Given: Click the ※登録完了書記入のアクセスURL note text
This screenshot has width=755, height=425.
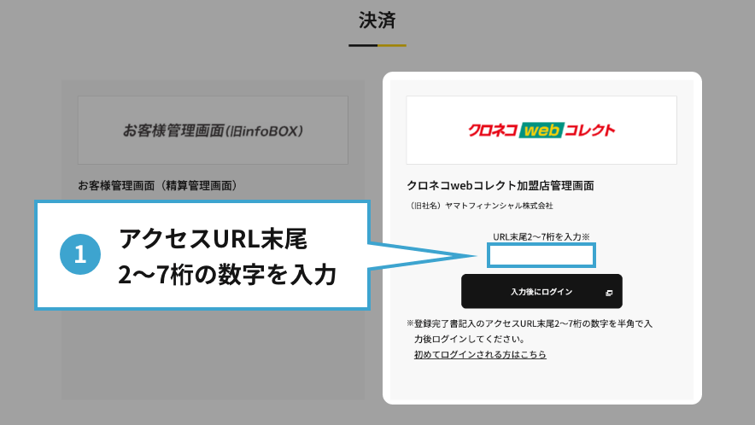Looking at the screenshot, I should click(530, 331).
